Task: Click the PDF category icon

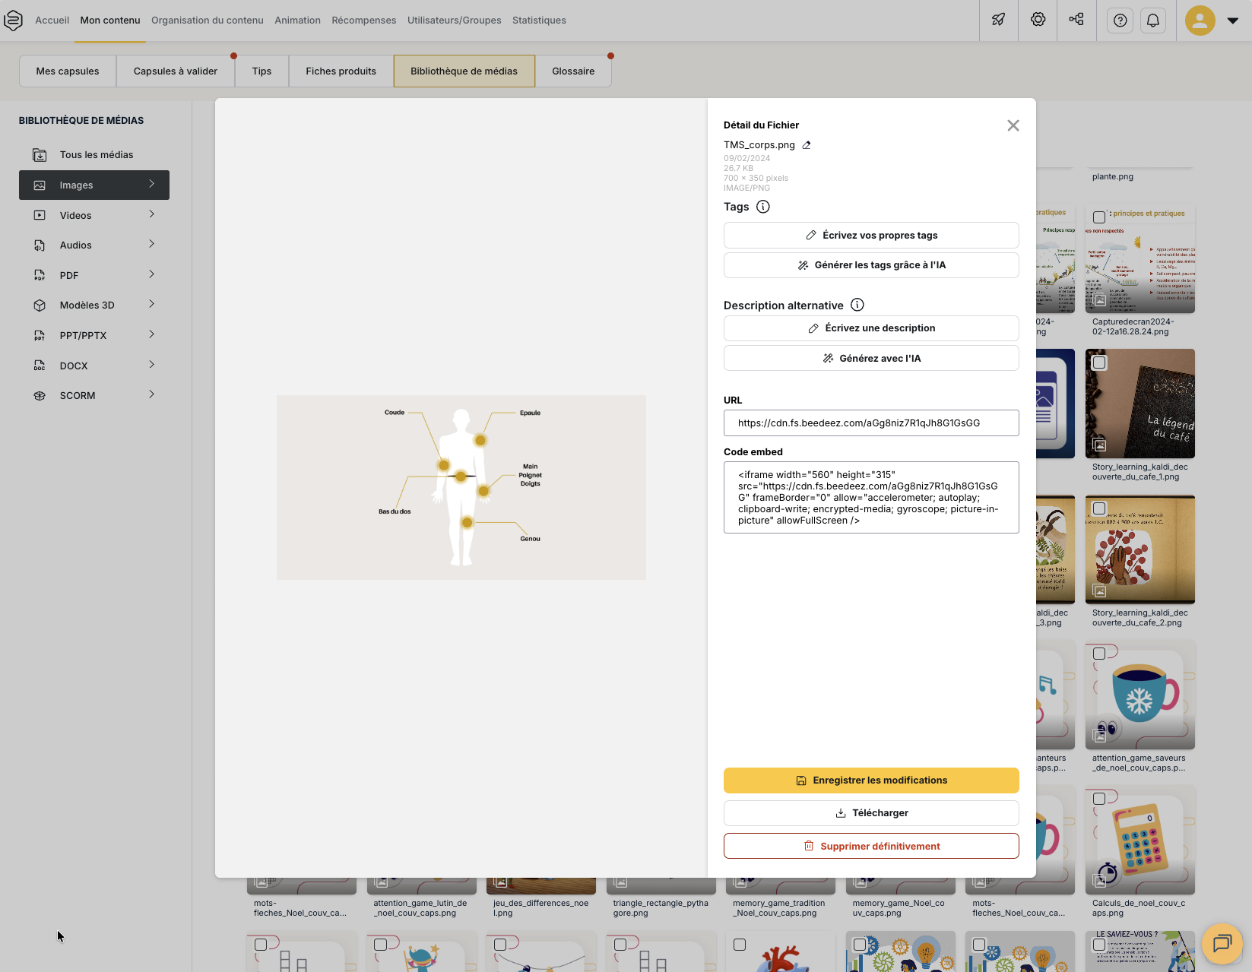Action: pos(40,276)
